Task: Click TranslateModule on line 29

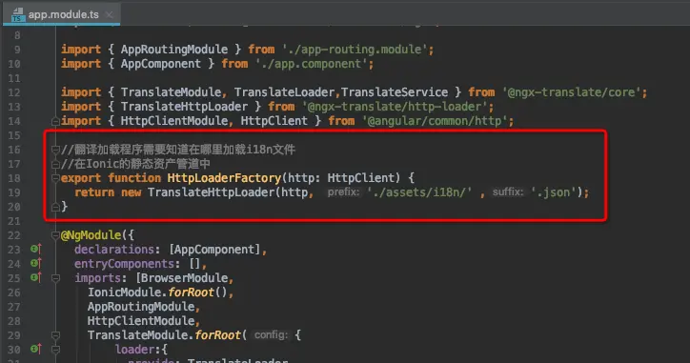Action: (x=137, y=335)
